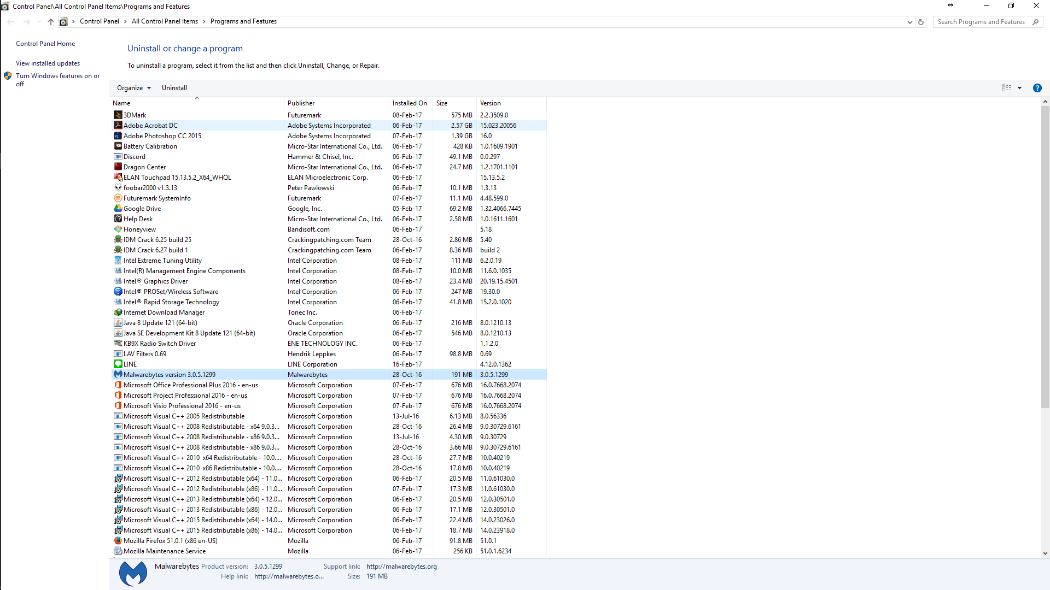The width and height of the screenshot is (1050, 590).
Task: Open the malwarebytes.org support link
Action: pyautogui.click(x=401, y=567)
